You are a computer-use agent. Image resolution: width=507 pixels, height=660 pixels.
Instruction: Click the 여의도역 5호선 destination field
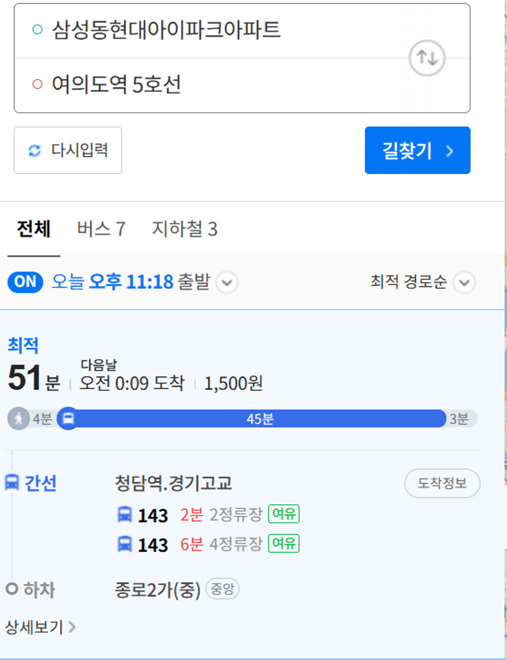point(210,85)
